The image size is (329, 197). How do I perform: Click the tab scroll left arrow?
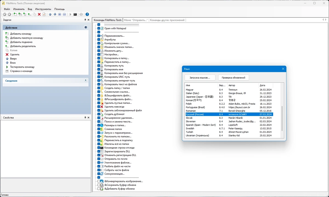point(323,20)
